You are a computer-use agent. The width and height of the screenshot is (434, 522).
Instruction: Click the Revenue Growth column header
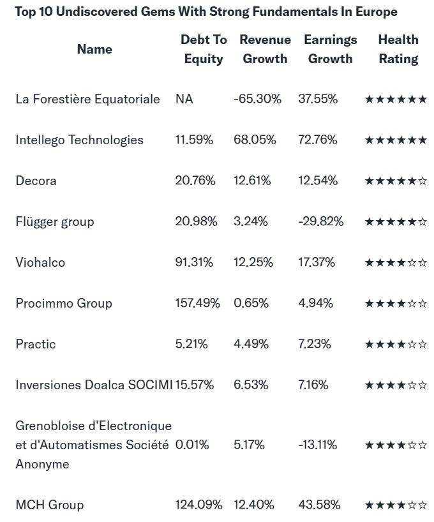[x=265, y=49]
